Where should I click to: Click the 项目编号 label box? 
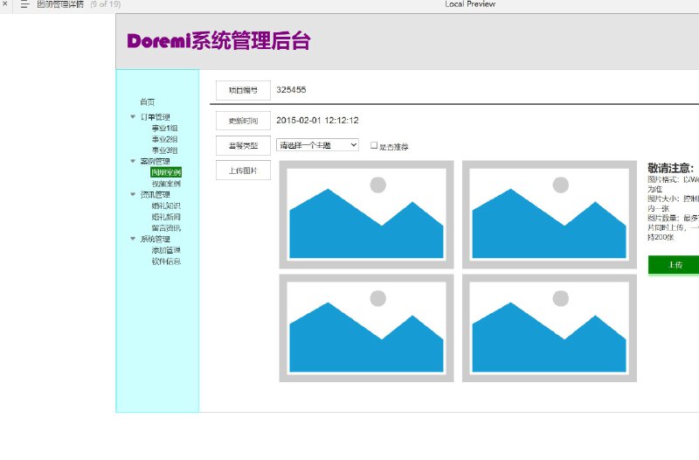[243, 90]
